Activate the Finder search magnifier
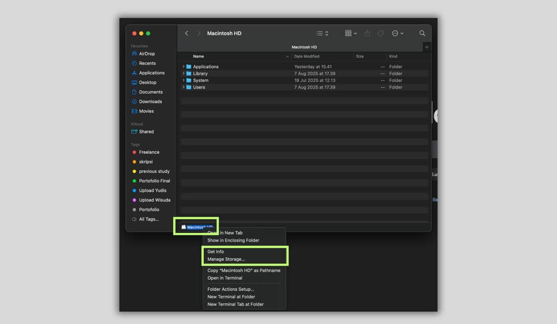This screenshot has width=557, height=324. pyautogui.click(x=422, y=33)
